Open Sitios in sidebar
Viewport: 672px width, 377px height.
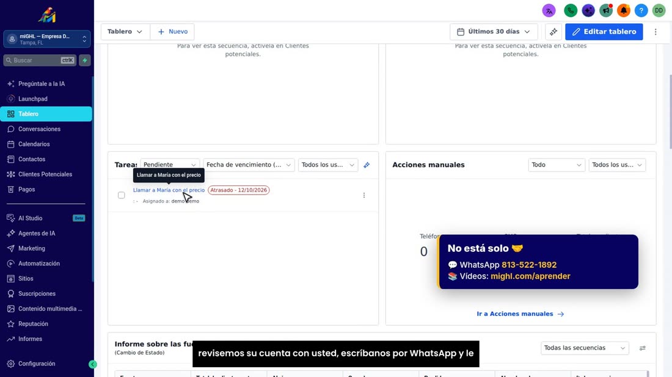46,279
